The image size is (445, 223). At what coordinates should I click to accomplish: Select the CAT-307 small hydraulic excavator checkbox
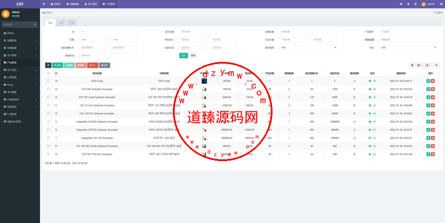(x=48, y=97)
